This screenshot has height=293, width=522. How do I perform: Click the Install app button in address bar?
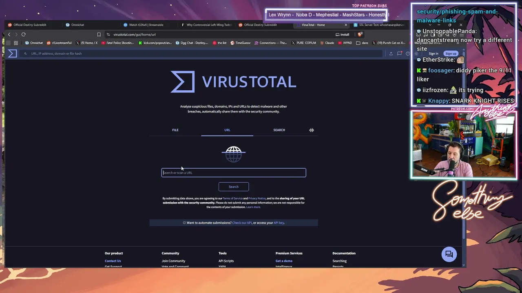pos(342,35)
